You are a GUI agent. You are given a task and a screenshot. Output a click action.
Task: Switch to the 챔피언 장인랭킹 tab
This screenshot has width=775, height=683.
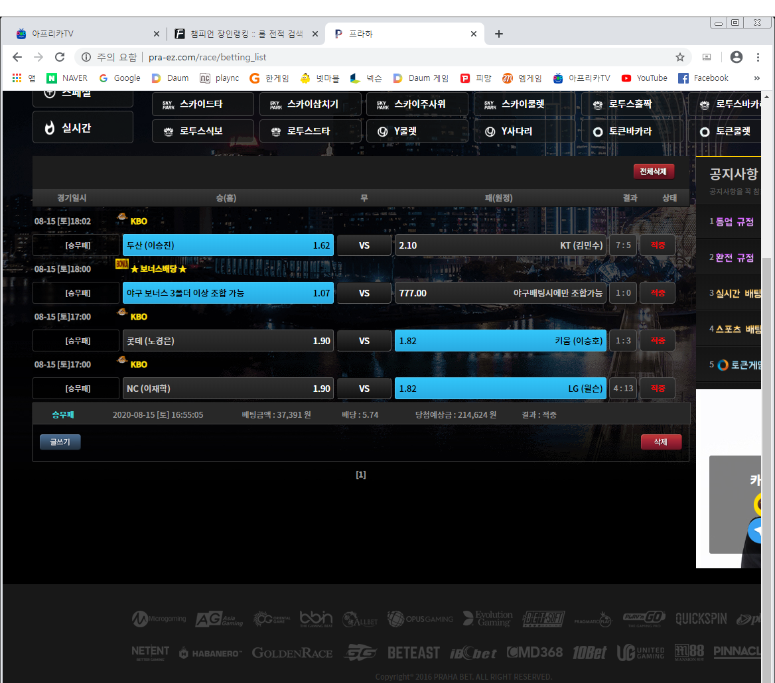pos(239,34)
